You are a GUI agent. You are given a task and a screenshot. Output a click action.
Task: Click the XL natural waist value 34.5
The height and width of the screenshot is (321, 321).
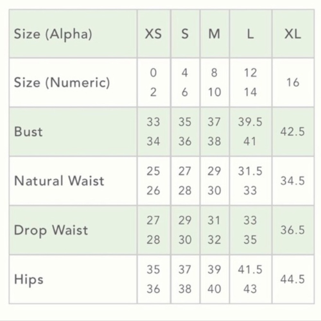coord(293,181)
